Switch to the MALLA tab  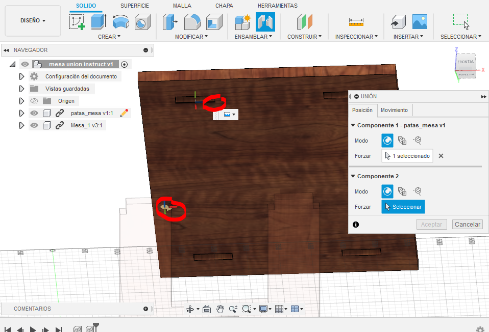click(x=182, y=6)
